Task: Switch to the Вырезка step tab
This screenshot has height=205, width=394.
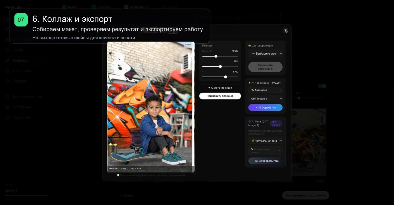Action: pyautogui.click(x=101, y=7)
